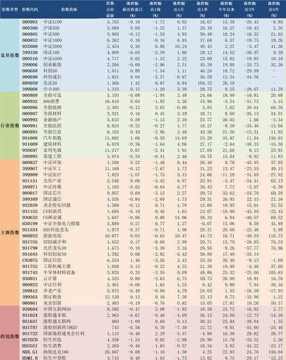
Task: Select the SEEE碳中和 index name
Action: pyautogui.click(x=55, y=242)
